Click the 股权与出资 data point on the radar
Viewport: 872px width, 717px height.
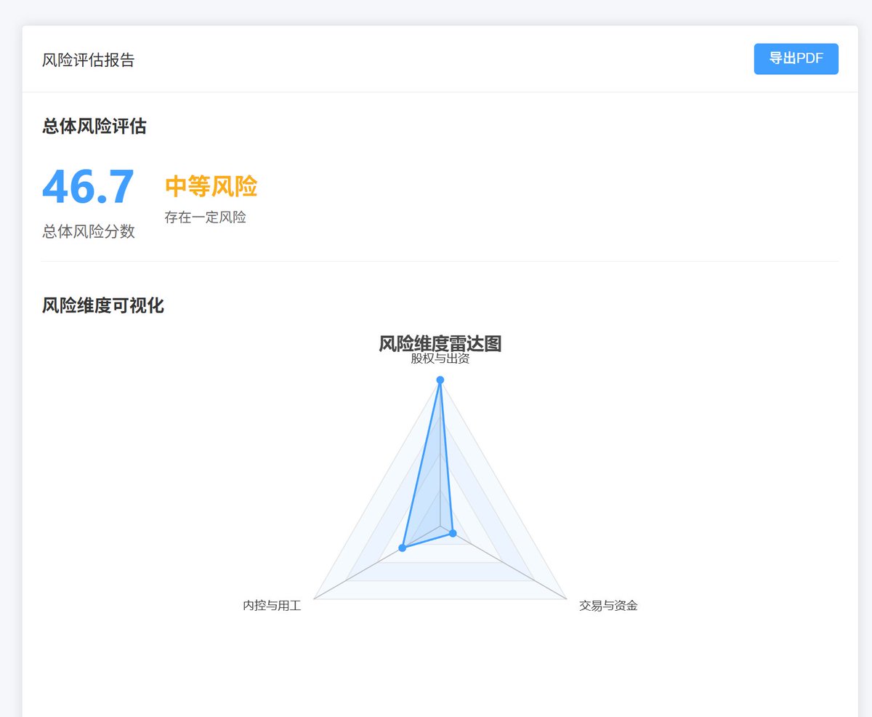(440, 380)
